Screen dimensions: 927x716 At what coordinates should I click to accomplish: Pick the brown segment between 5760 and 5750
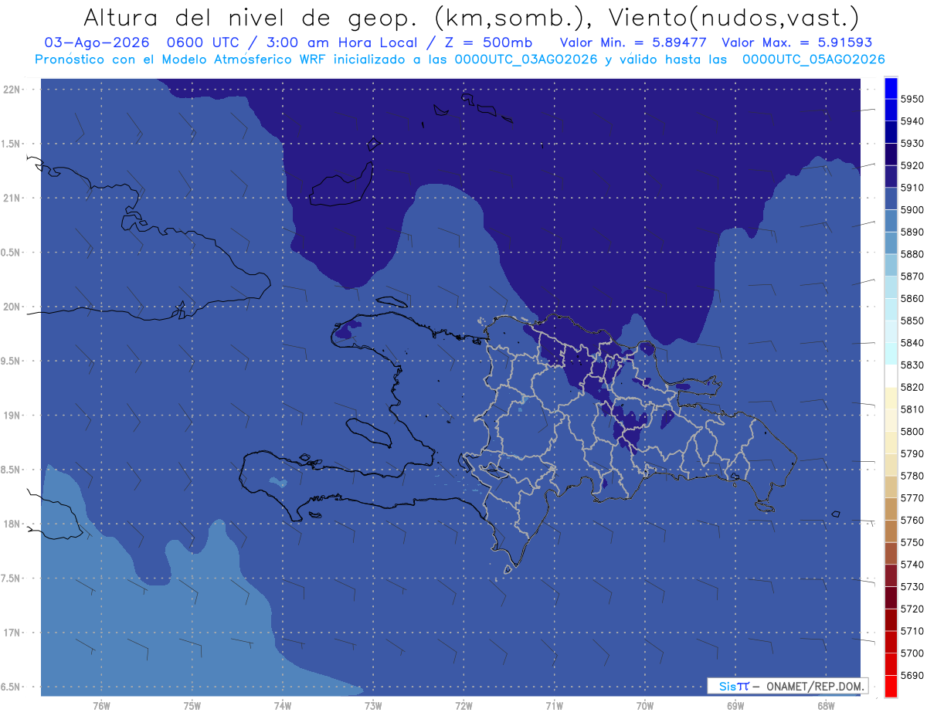891,531
